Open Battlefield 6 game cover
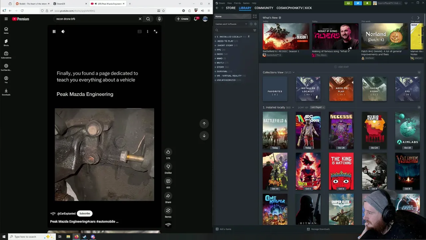This screenshot has height=240, width=426. (x=275, y=130)
